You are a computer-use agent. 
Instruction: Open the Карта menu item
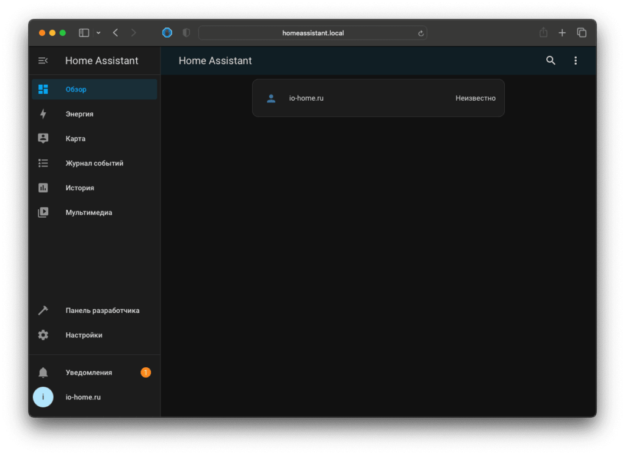95,138
